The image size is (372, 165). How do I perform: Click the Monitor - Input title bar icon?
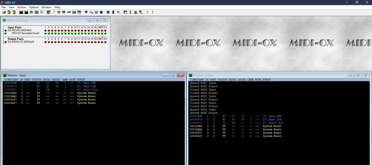(x=5, y=75)
